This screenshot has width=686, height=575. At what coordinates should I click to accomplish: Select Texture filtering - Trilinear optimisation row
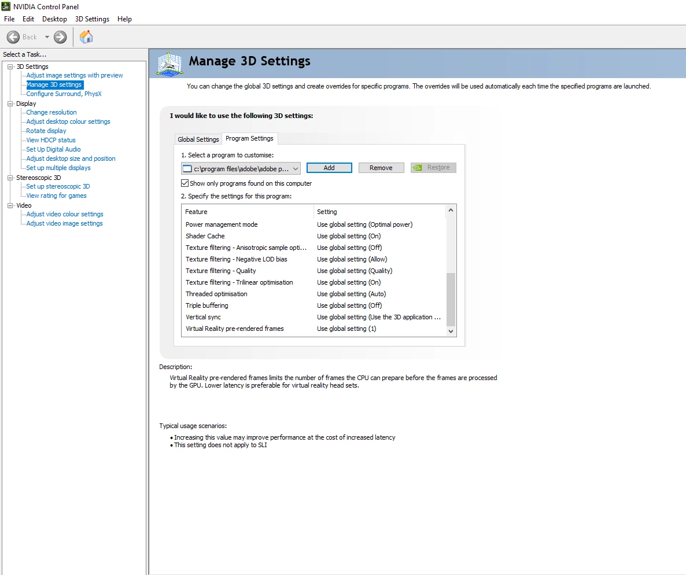tap(314, 282)
